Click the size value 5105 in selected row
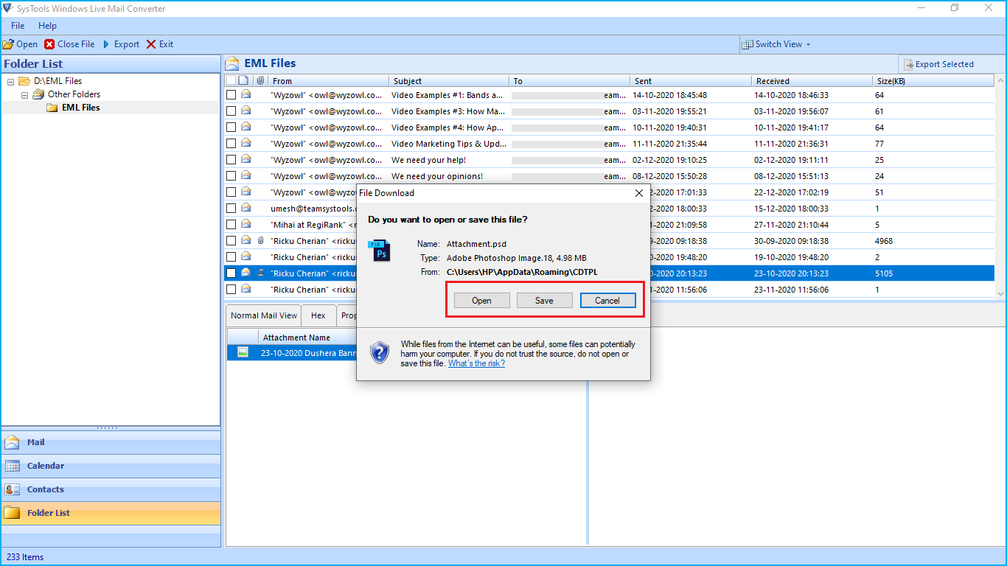The height and width of the screenshot is (566, 1007). pyautogui.click(x=884, y=273)
